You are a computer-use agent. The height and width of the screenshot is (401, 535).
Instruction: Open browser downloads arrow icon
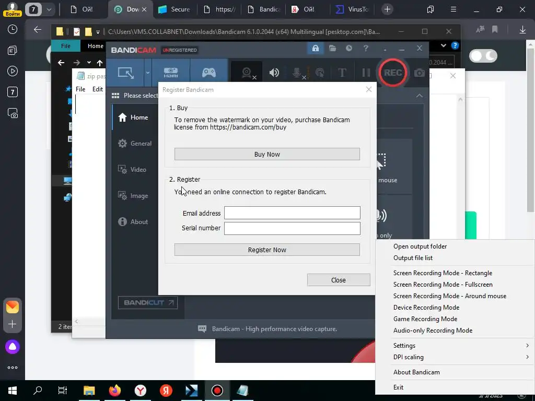522,30
